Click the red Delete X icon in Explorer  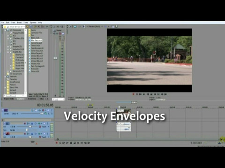click(39, 27)
